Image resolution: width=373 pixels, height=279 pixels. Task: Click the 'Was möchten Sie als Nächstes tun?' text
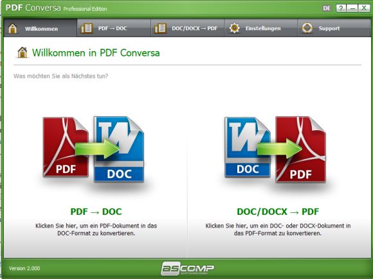point(60,76)
